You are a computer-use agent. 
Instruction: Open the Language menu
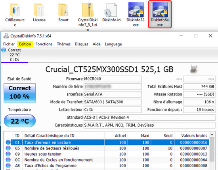click(113, 44)
